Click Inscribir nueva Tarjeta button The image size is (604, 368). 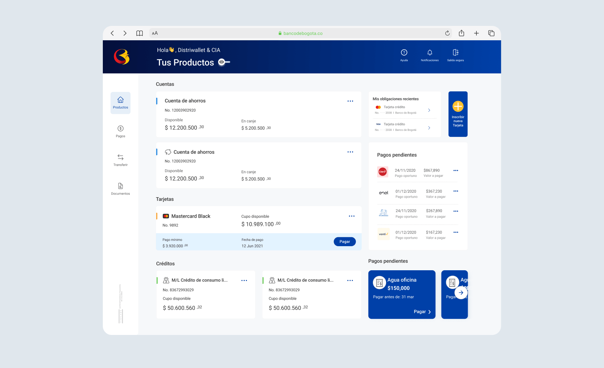458,114
